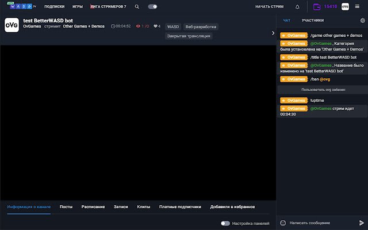Click the stream uptime clock 00:04:52

[121, 26]
